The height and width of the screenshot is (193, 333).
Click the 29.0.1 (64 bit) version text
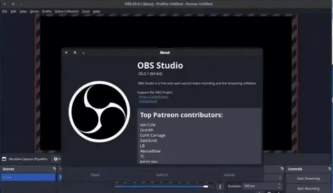click(150, 74)
